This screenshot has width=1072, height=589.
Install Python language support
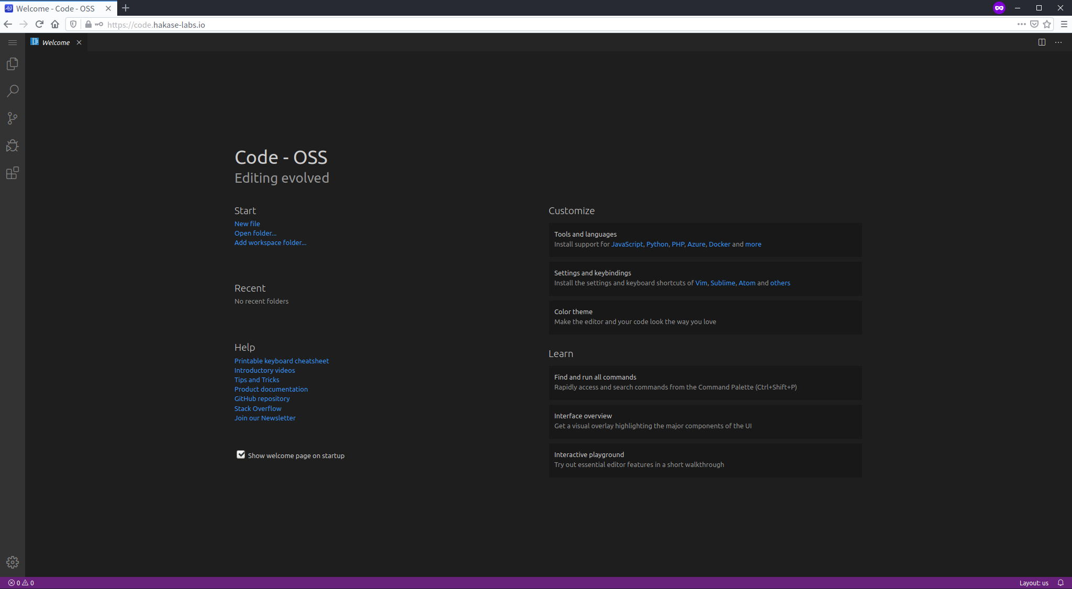[657, 244]
